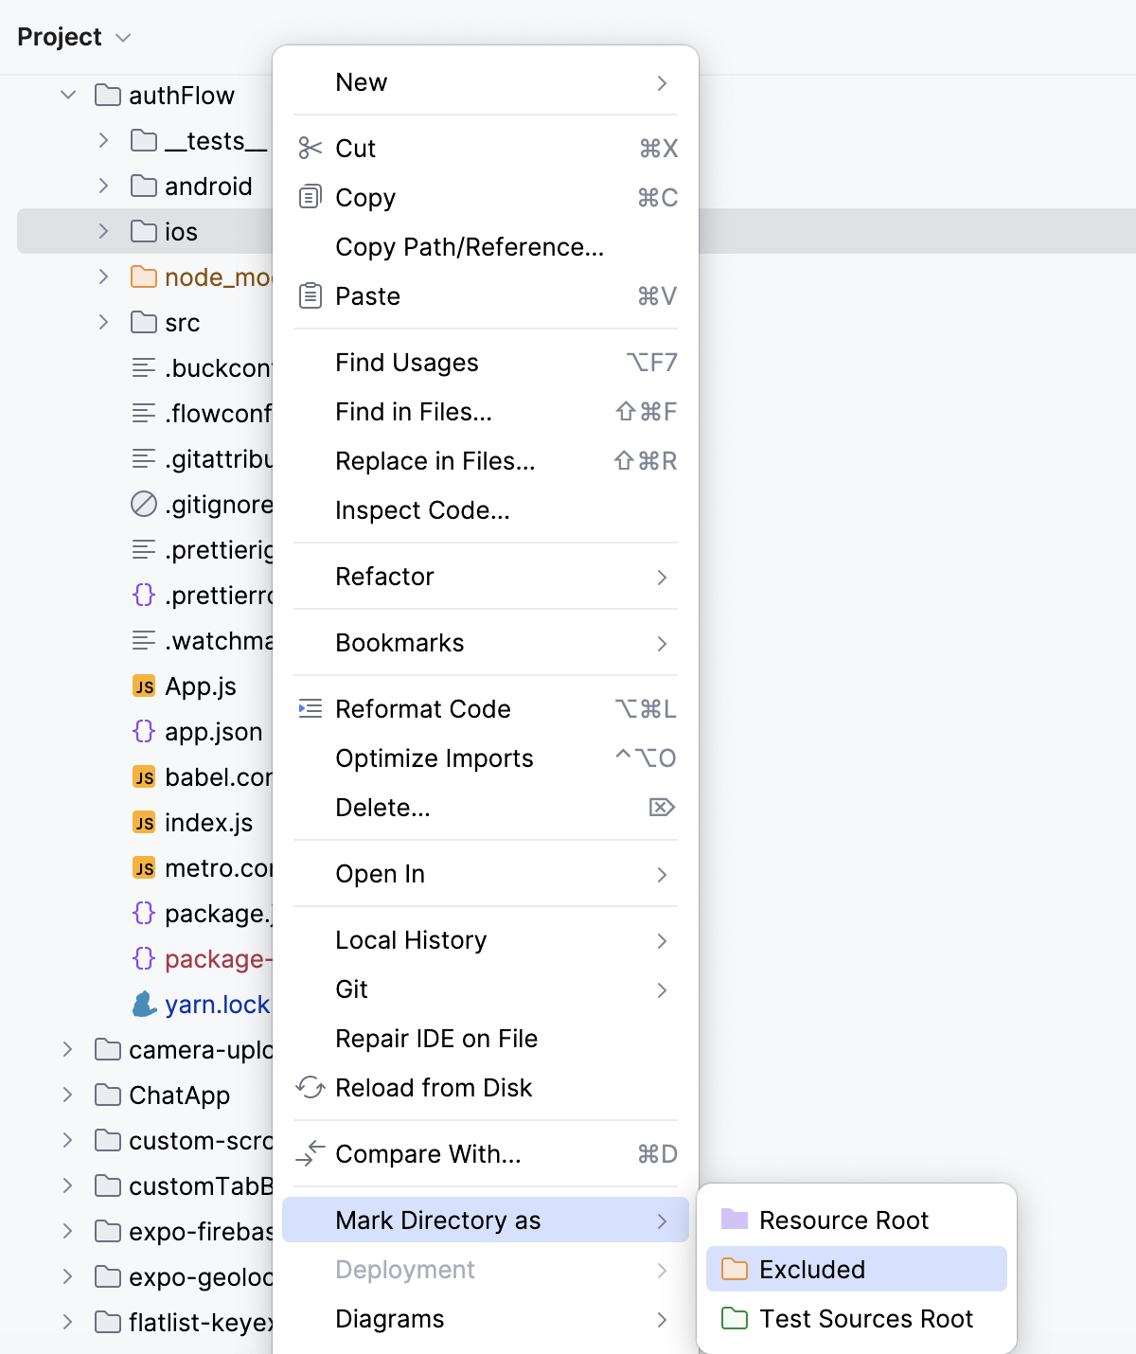Click Find in Files in the menu
The width and height of the screenshot is (1136, 1354).
pyautogui.click(x=413, y=411)
